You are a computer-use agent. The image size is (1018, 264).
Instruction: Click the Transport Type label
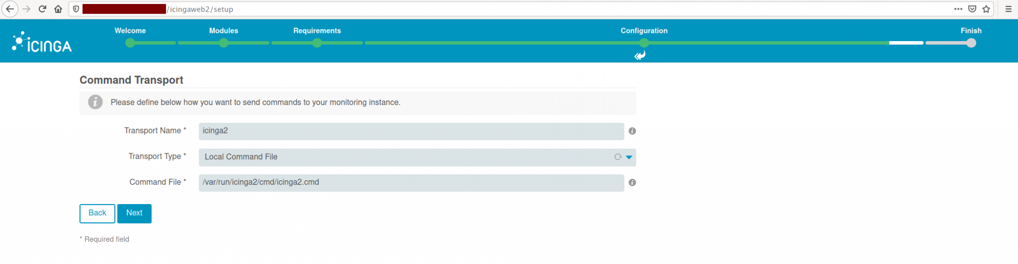(x=157, y=156)
